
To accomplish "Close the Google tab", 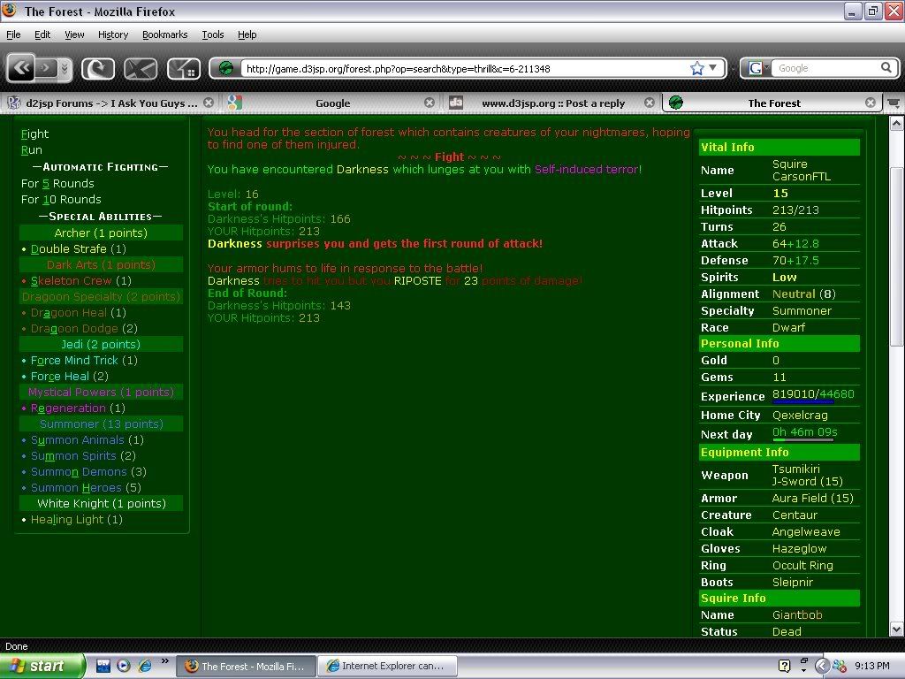I will [x=430, y=103].
